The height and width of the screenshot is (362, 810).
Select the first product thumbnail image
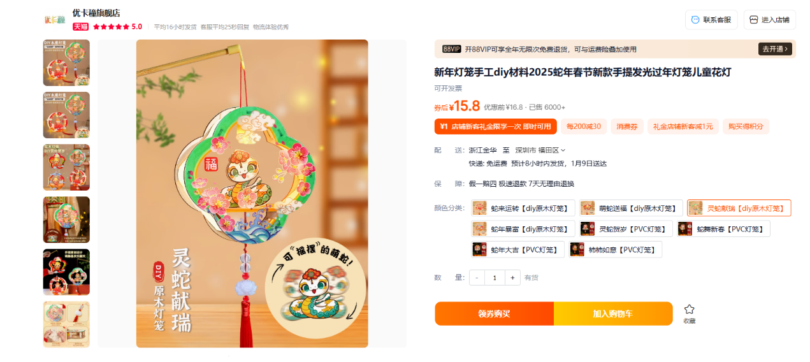tap(66, 62)
